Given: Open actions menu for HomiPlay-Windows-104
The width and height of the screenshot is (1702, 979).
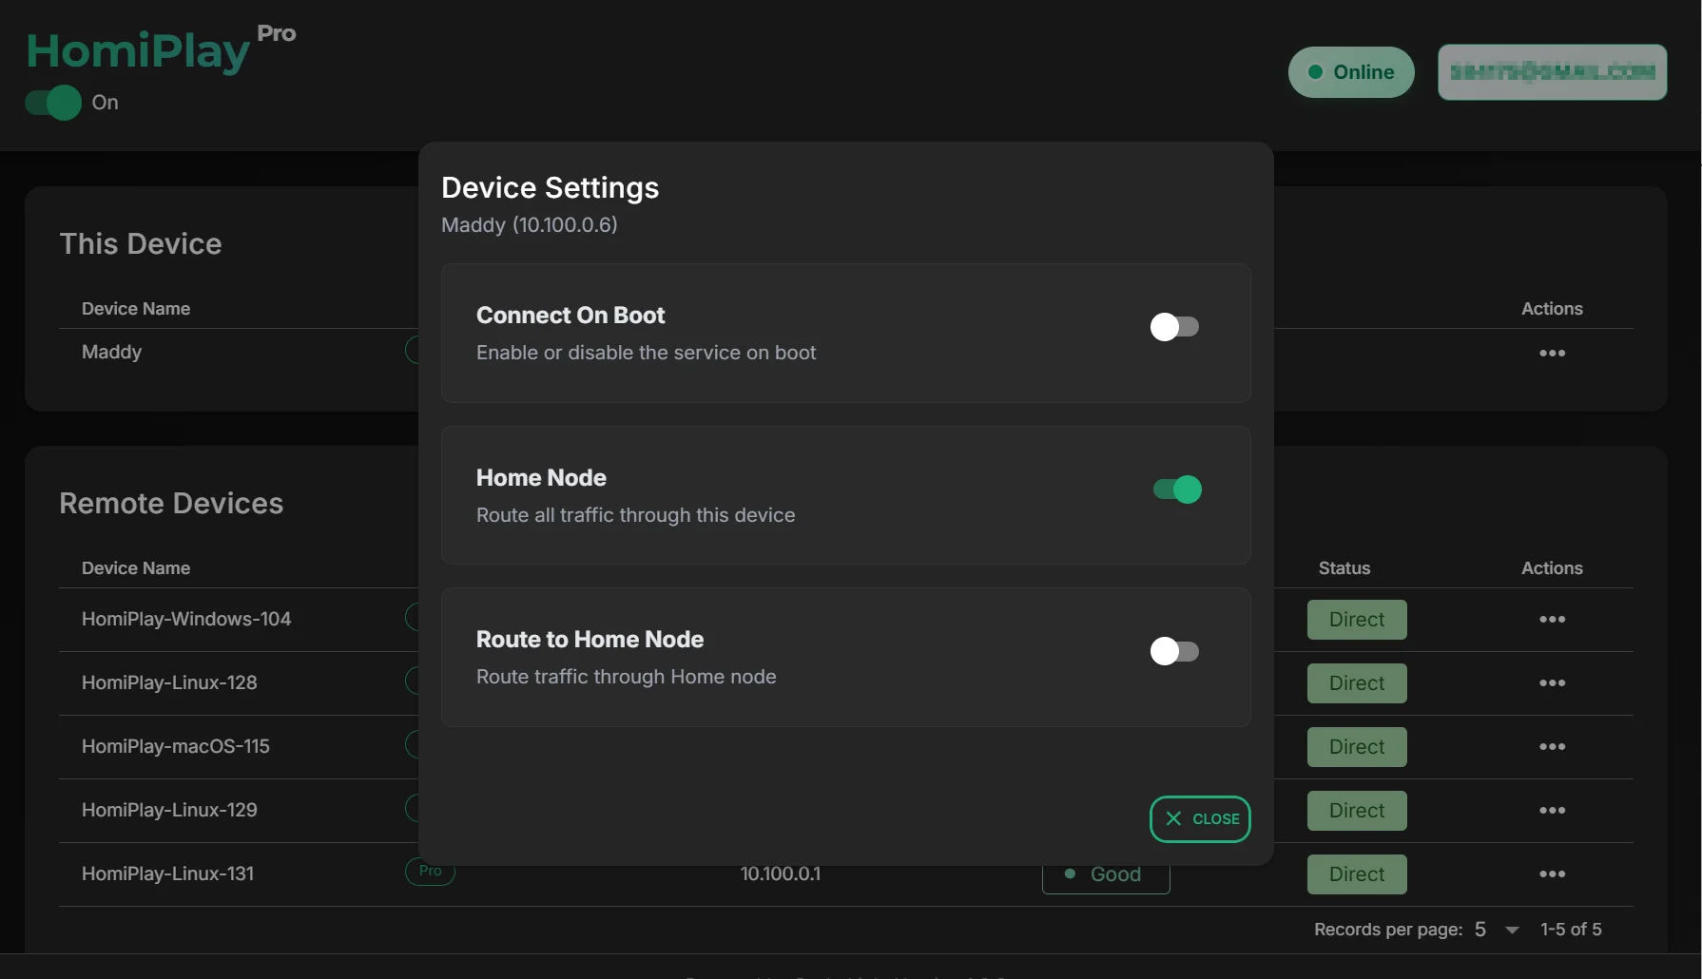Looking at the screenshot, I should [1552, 619].
